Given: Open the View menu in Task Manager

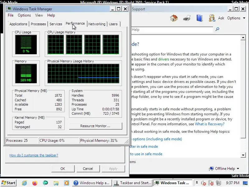Looking at the screenshot, I should [39, 15].
